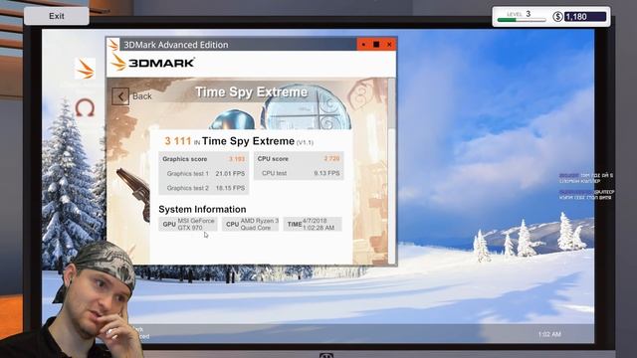Click the CPU AMD Ryzen 3 box
637x358 pixels.
click(x=250, y=224)
